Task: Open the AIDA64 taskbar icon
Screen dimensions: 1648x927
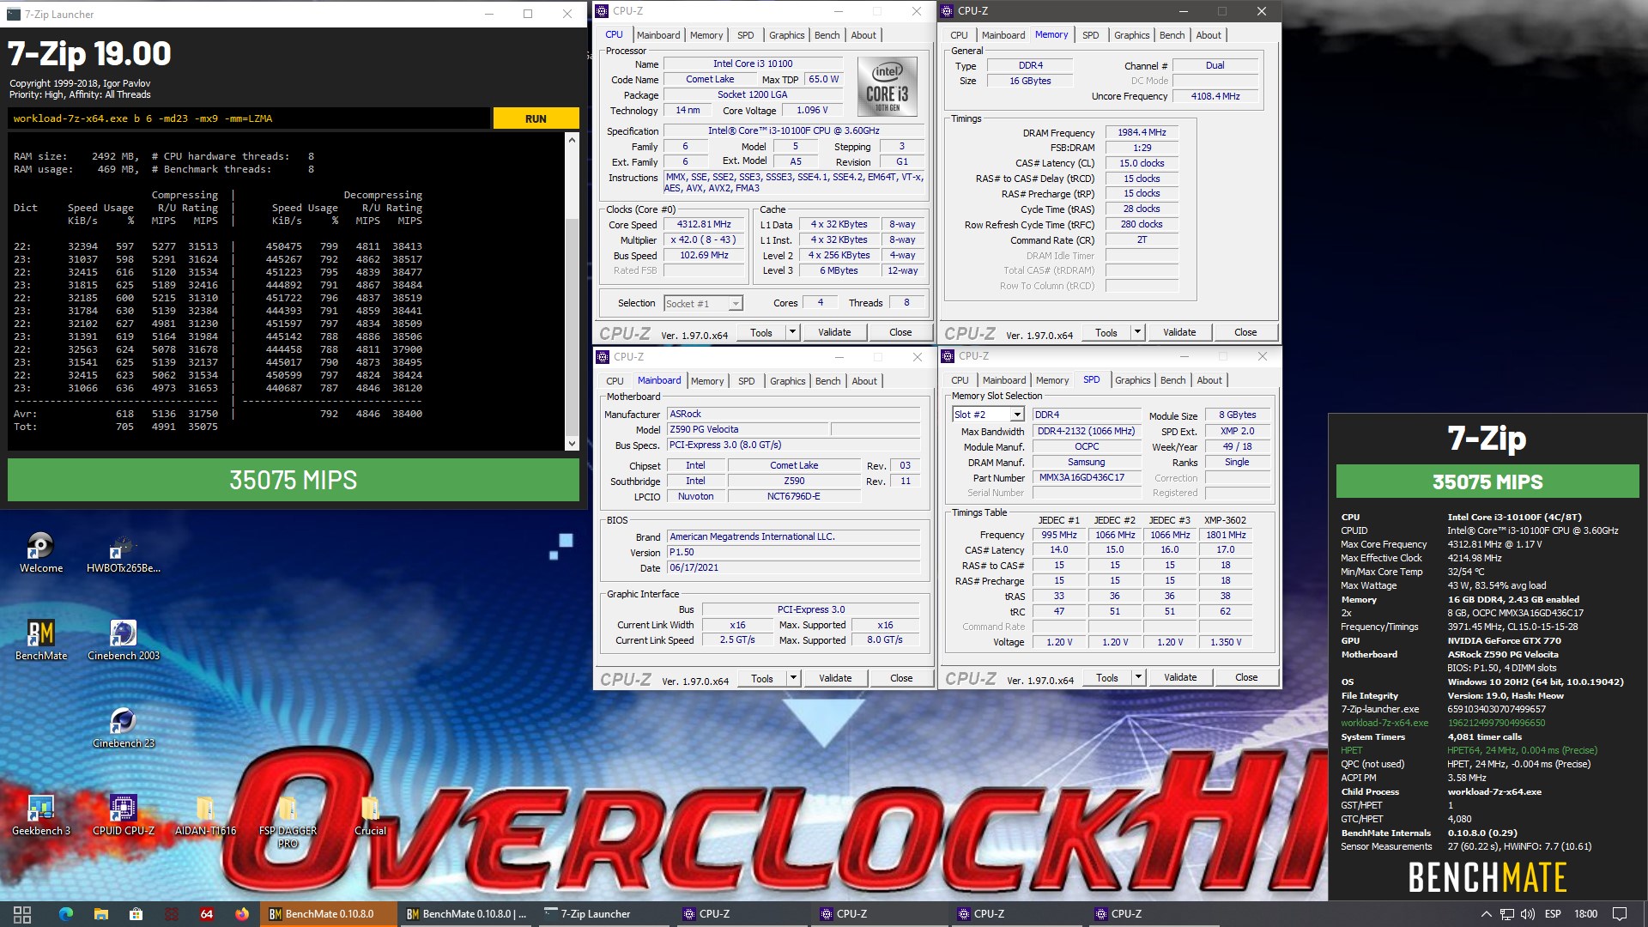Action: click(x=207, y=914)
